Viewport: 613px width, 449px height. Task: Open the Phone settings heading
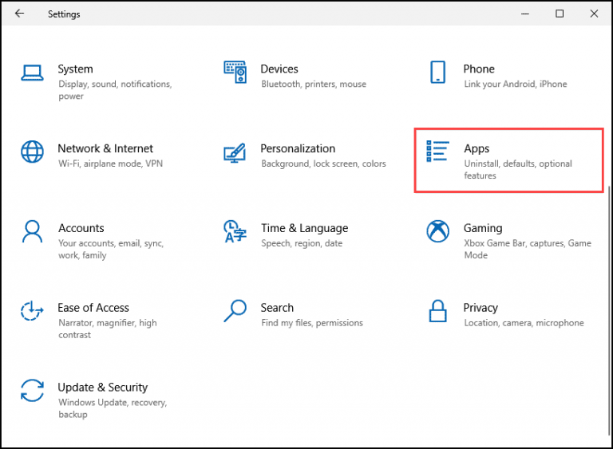click(x=479, y=69)
